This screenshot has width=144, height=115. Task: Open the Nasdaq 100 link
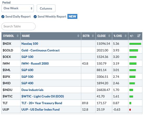30,44
